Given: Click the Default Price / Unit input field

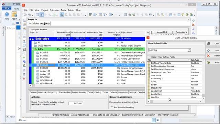Looking at the screenshot, I should coord(76,103).
